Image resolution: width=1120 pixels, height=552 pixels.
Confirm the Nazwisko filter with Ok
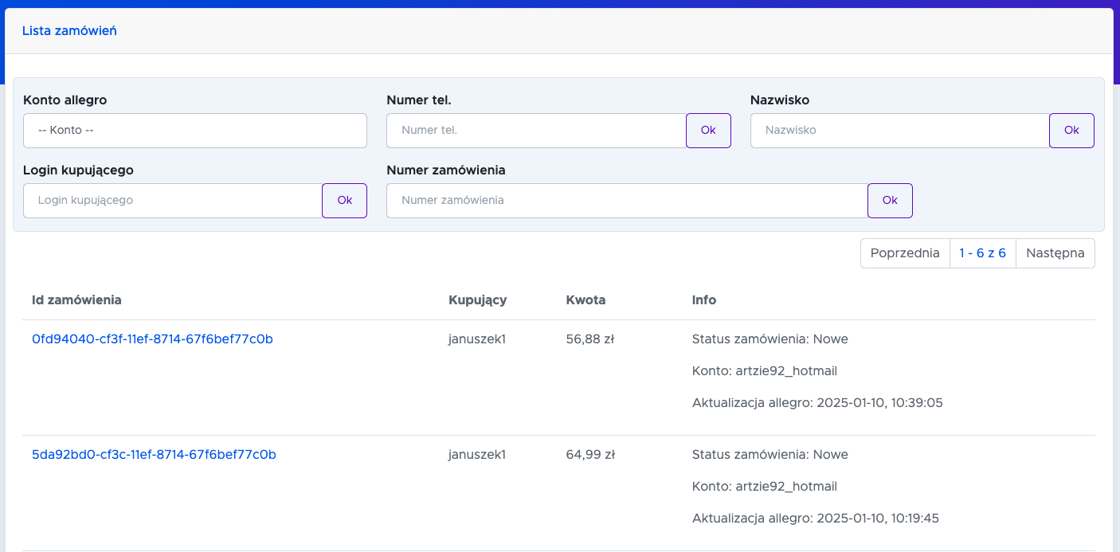1071,131
